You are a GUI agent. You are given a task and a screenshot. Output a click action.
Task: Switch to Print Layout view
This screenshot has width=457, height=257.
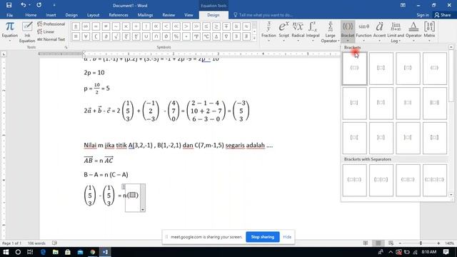coord(378,243)
